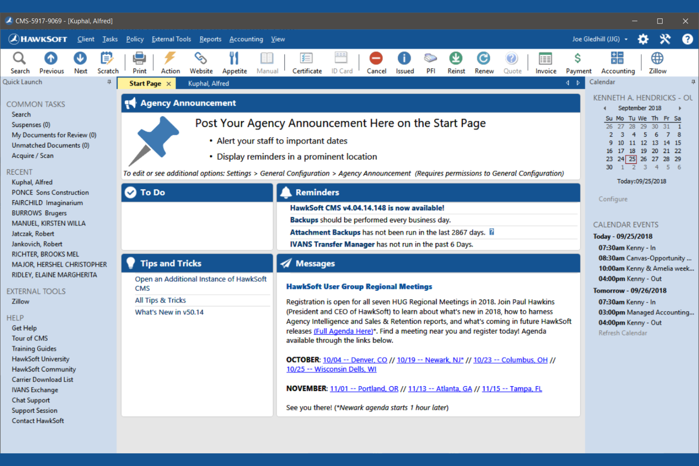This screenshot has width=699, height=466.
Task: Open the Client menu
Action: (85, 39)
